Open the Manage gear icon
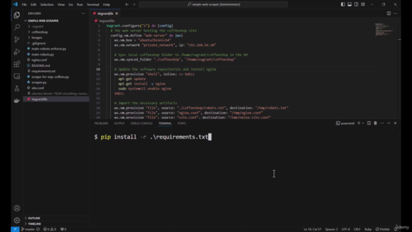 pyautogui.click(x=17, y=220)
